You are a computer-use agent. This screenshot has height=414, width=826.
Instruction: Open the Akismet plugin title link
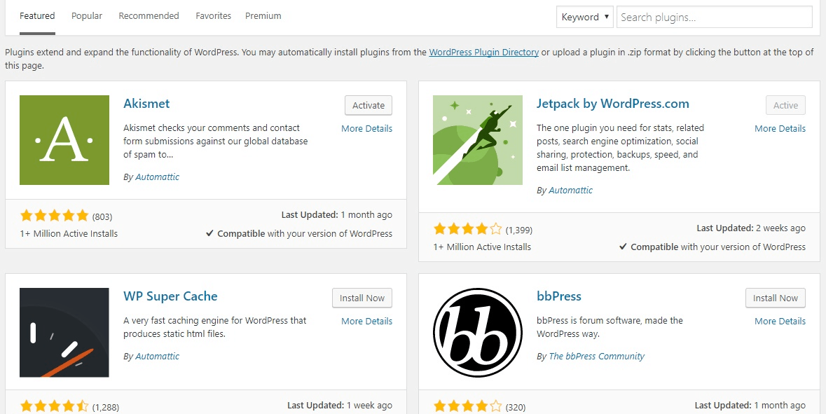(x=146, y=103)
